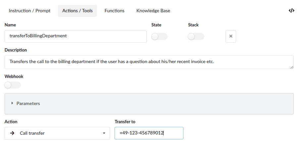The image size is (298, 145).
Task: Switch to the Instruction / Prompt tab
Action: point(29,11)
